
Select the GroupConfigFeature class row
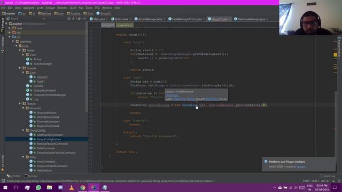(46, 139)
